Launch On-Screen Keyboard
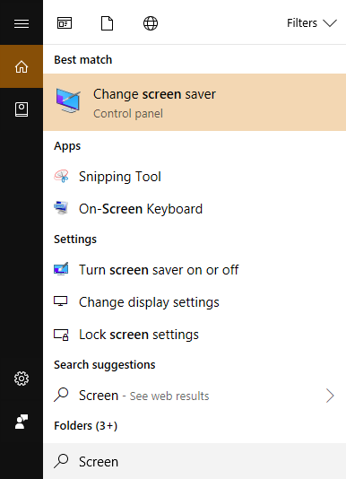346x479 pixels. (x=195, y=209)
